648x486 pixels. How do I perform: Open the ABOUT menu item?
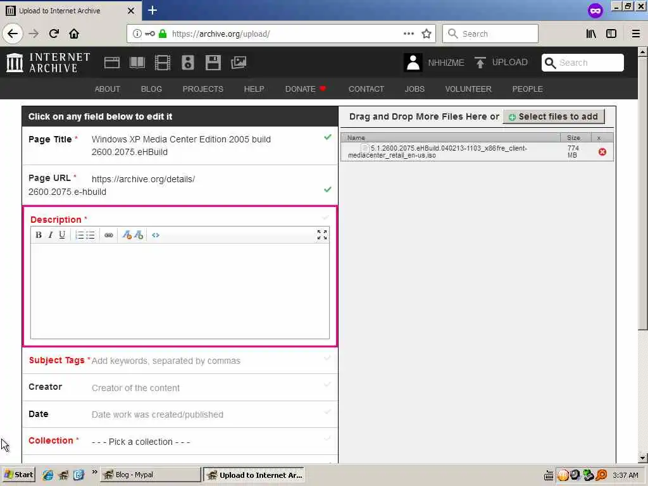(x=108, y=89)
